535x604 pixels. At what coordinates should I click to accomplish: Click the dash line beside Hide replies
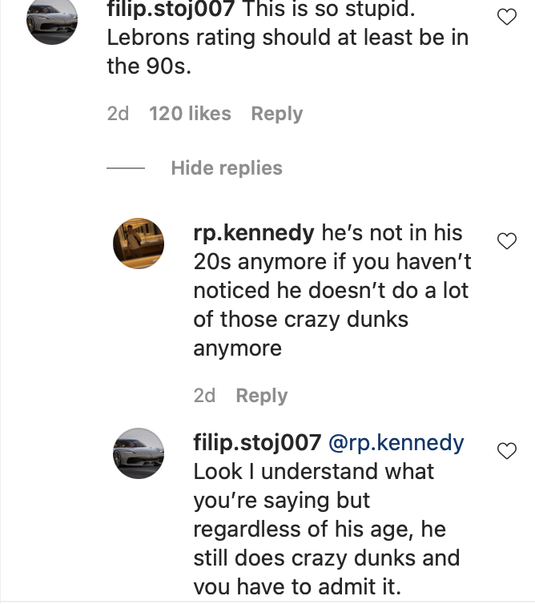coord(126,169)
